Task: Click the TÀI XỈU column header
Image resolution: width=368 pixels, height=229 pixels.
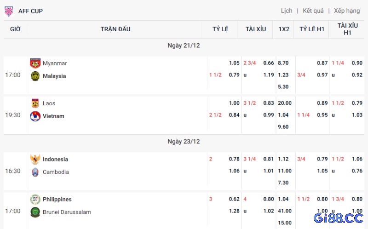Action: pos(256,29)
